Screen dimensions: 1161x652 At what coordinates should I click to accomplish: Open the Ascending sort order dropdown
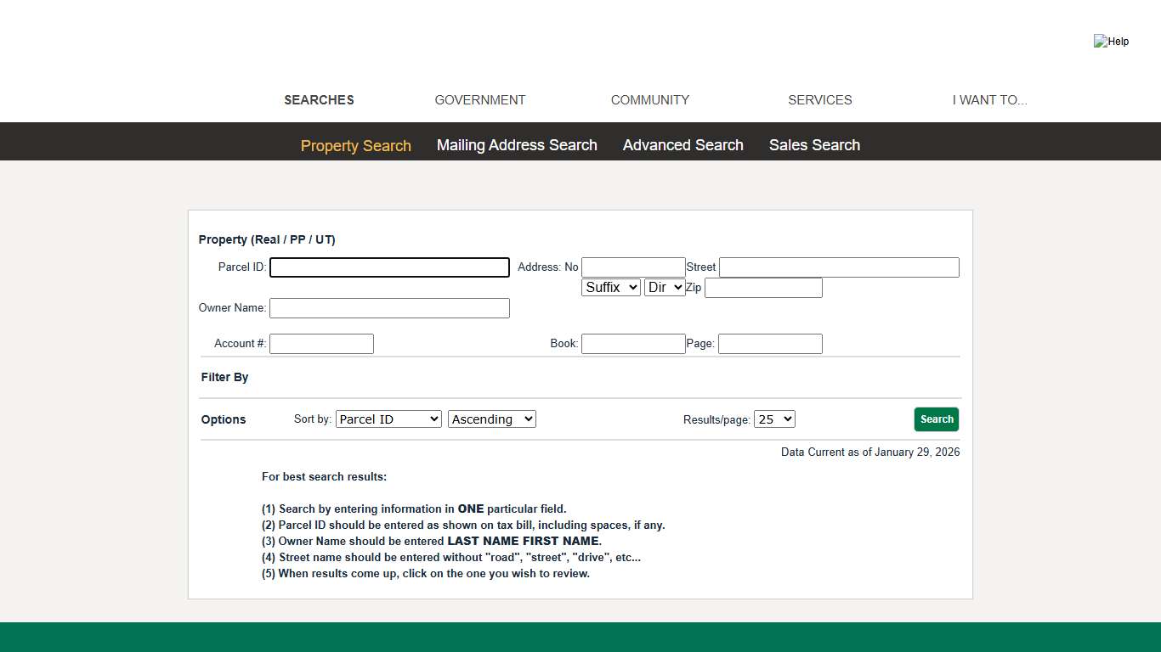click(x=492, y=419)
